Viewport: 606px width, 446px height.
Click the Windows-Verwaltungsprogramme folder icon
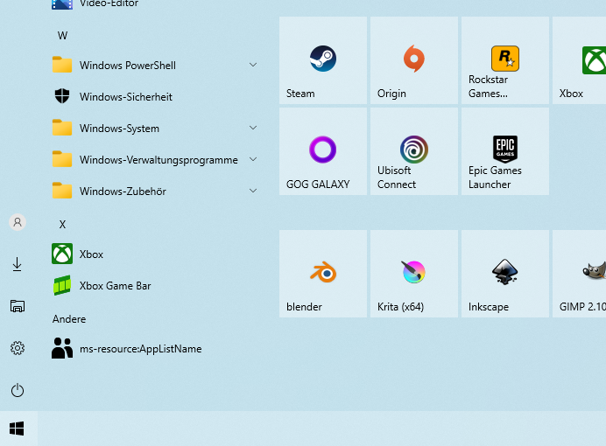(x=62, y=159)
